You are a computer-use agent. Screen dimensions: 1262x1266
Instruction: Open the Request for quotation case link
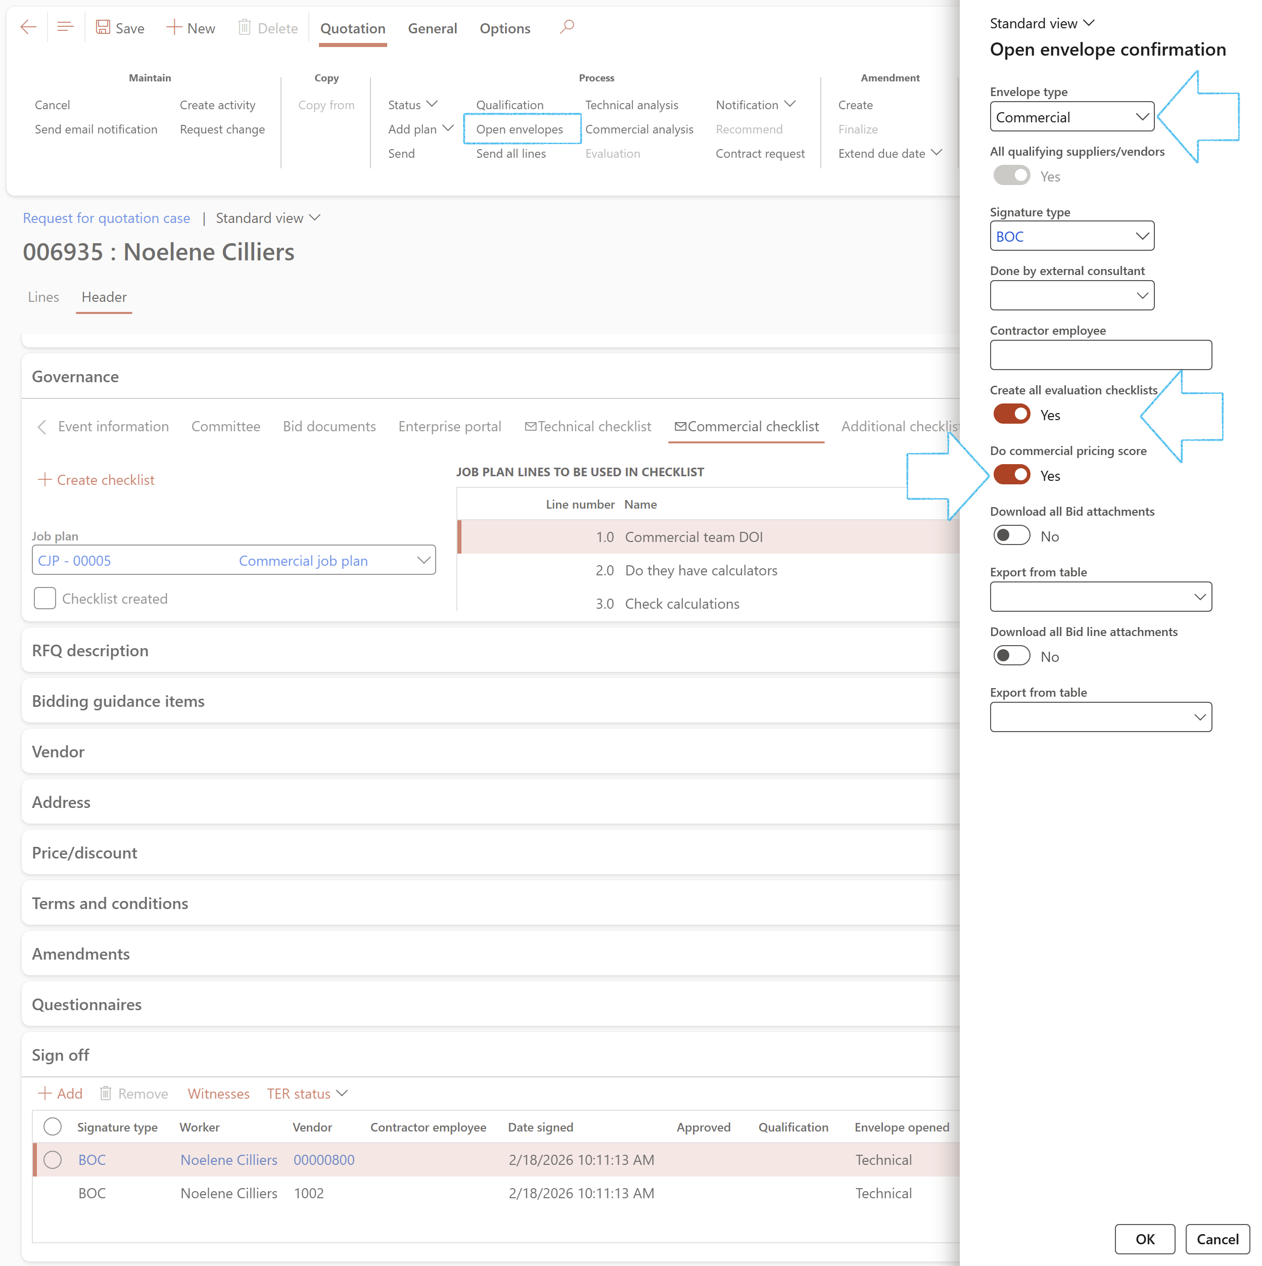(106, 218)
